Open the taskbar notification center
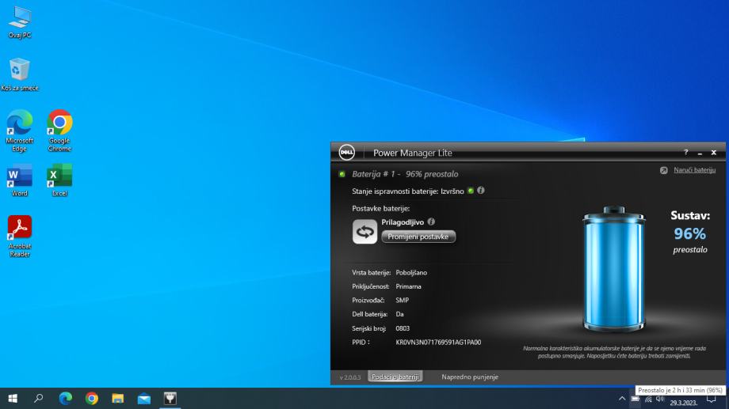 pyautogui.click(x=711, y=399)
